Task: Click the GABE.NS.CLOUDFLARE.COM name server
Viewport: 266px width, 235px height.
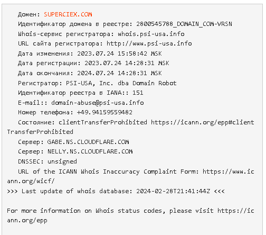Action: click(88, 142)
